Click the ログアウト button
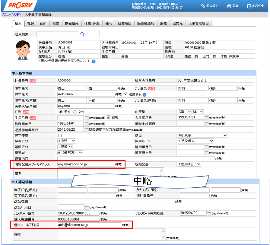 [256, 6]
